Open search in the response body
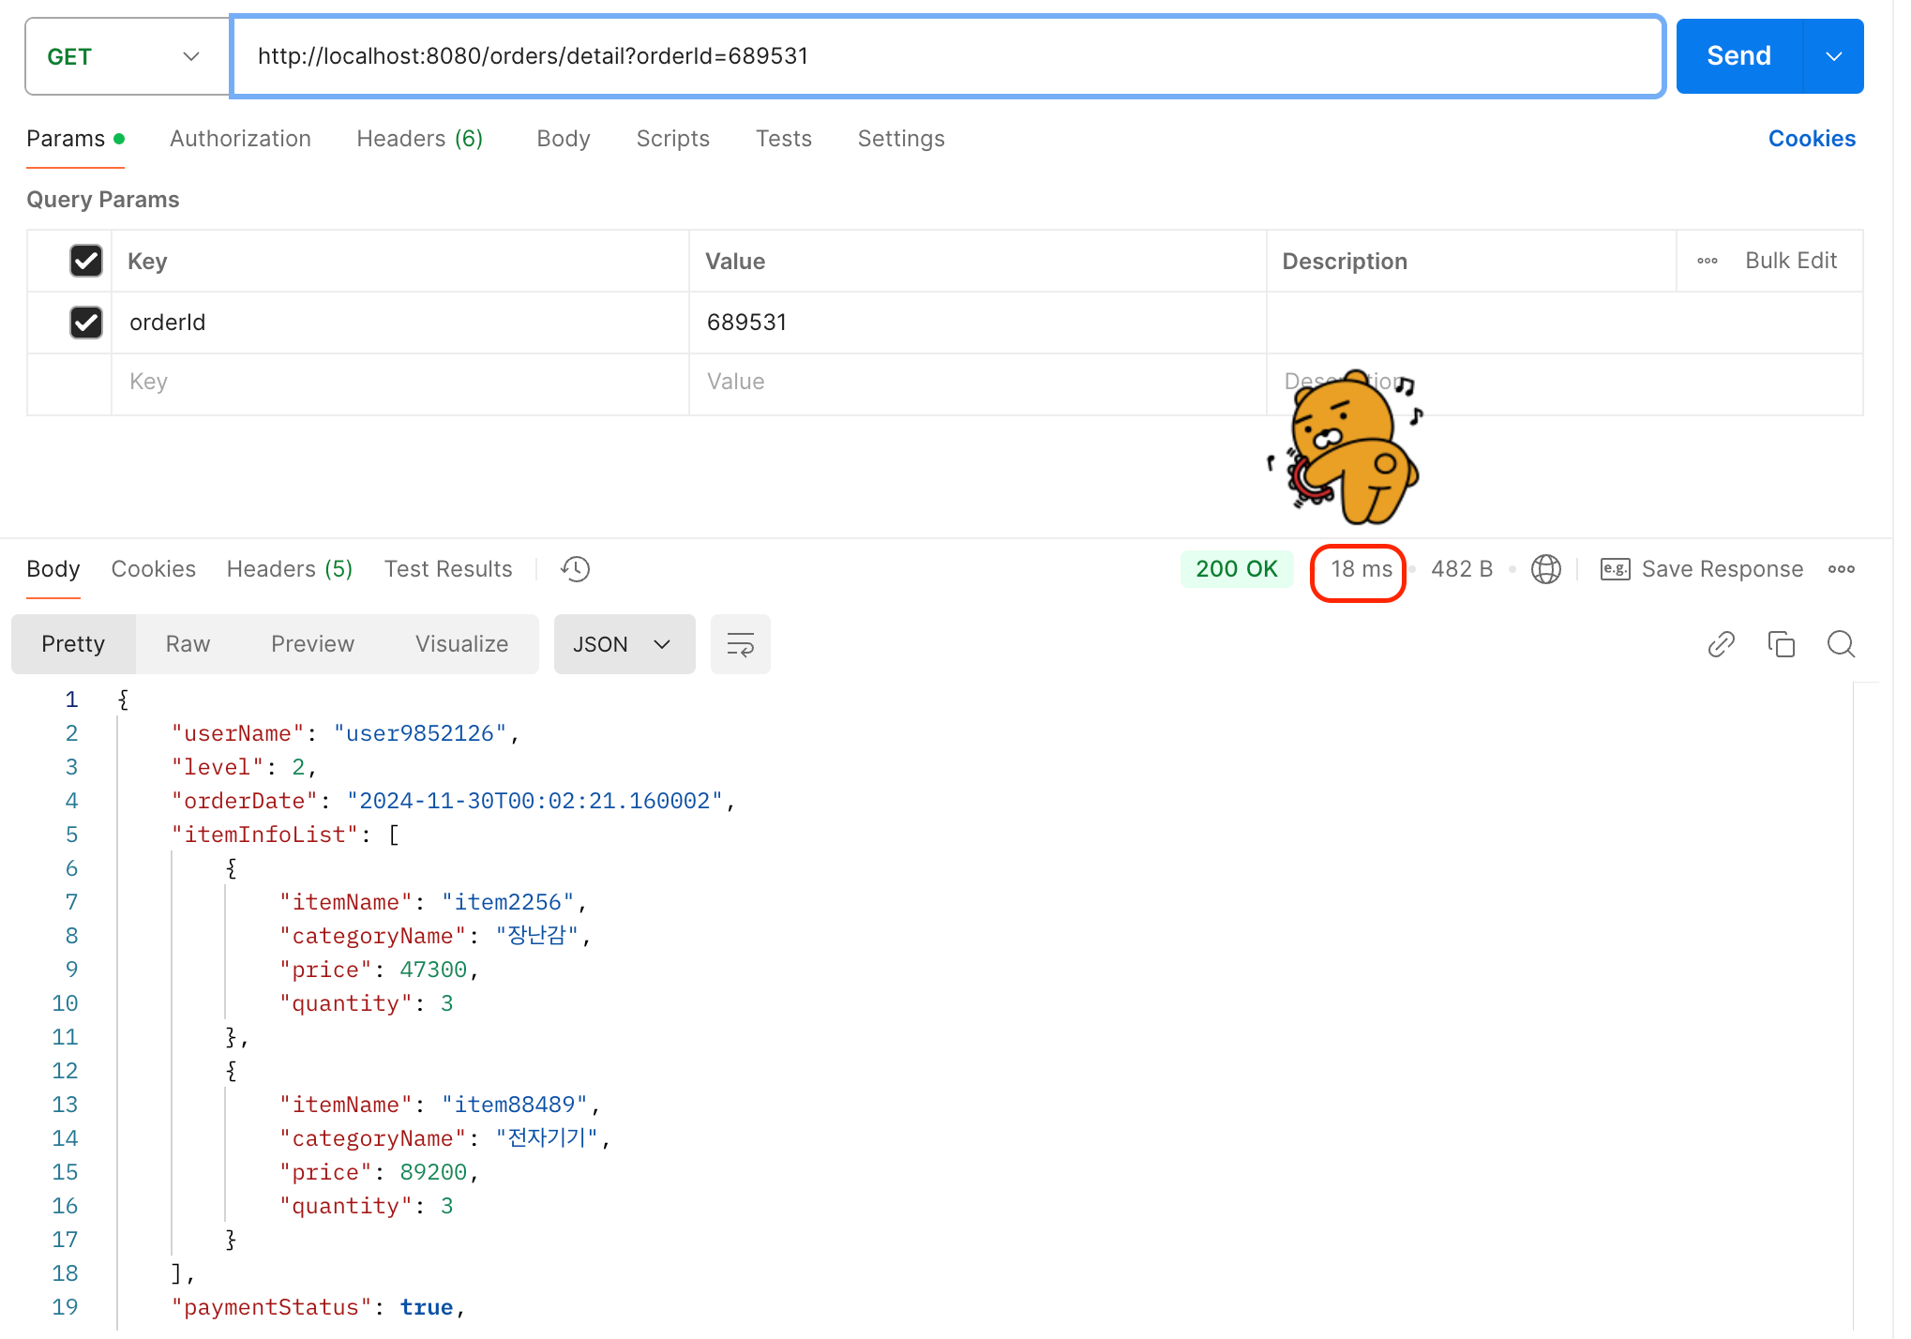The image size is (1911, 1339). 1841,644
